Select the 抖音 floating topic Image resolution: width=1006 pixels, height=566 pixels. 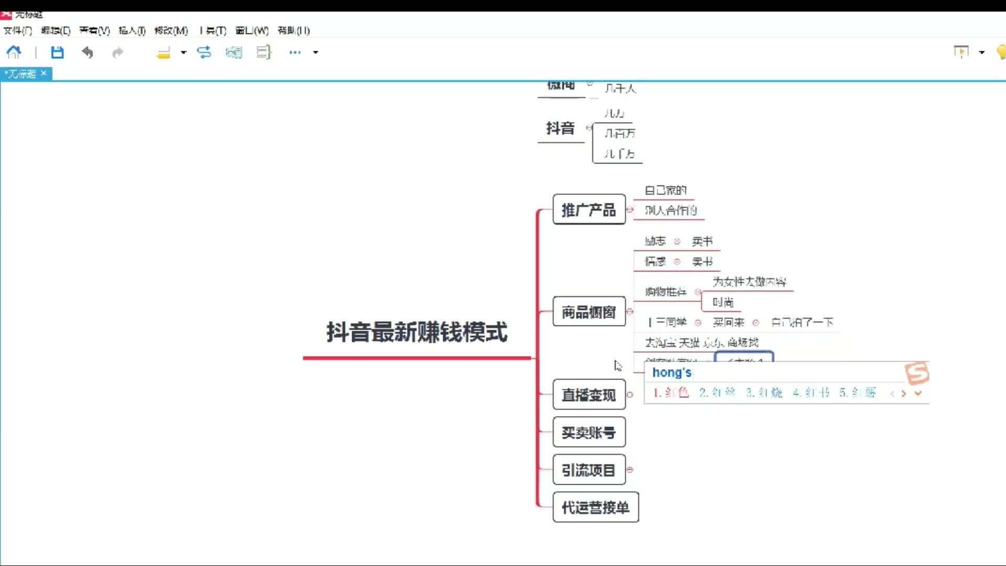[x=561, y=128]
